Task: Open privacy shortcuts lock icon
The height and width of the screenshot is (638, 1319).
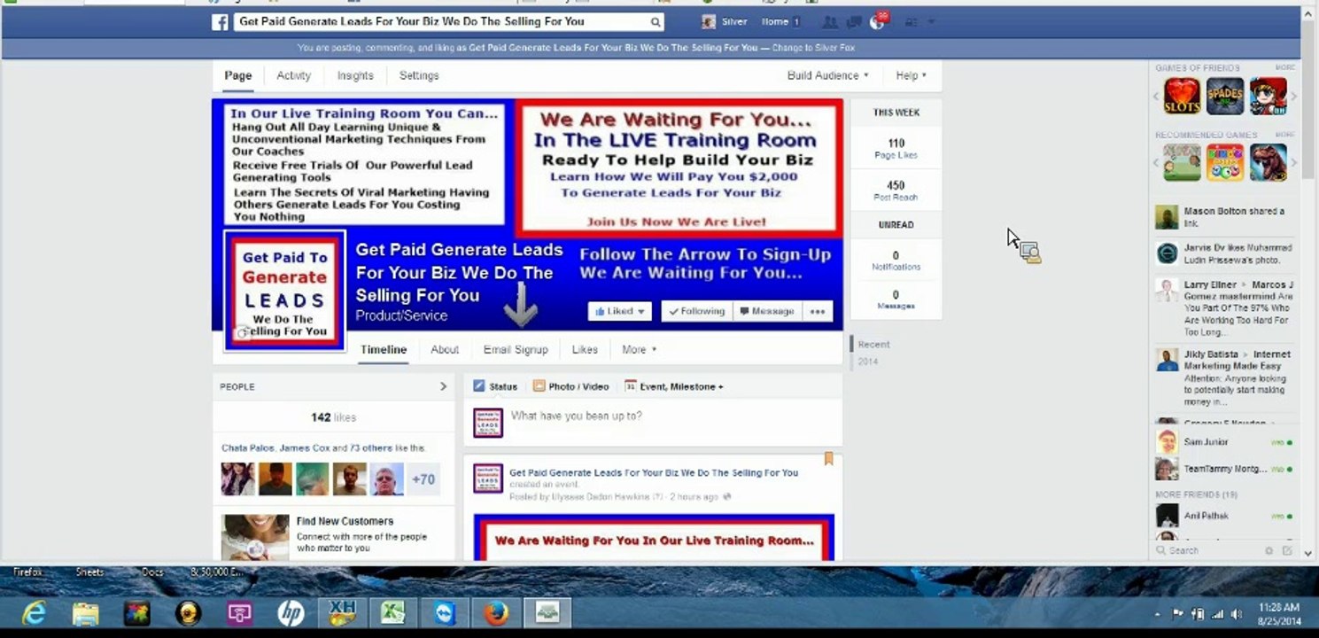Action: tap(910, 22)
